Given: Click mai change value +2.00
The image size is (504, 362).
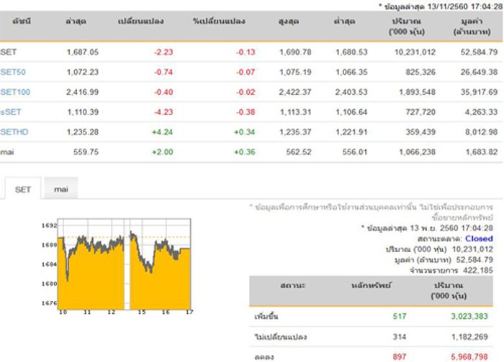Looking at the screenshot, I should pos(162,152).
